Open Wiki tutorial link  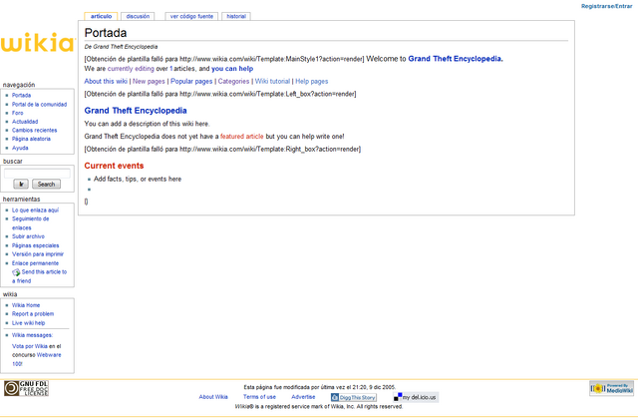click(272, 81)
